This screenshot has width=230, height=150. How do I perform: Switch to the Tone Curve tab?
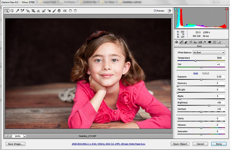(181, 42)
